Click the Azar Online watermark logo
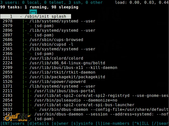The image size is (169, 126). pos(18,117)
